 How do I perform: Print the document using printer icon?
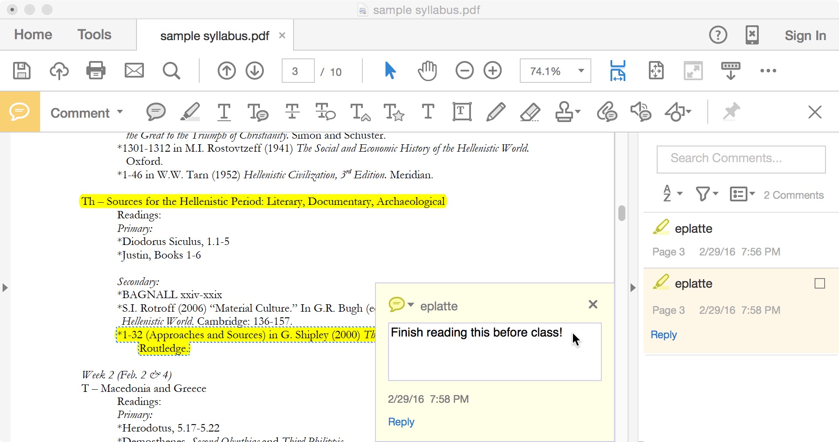tap(96, 71)
